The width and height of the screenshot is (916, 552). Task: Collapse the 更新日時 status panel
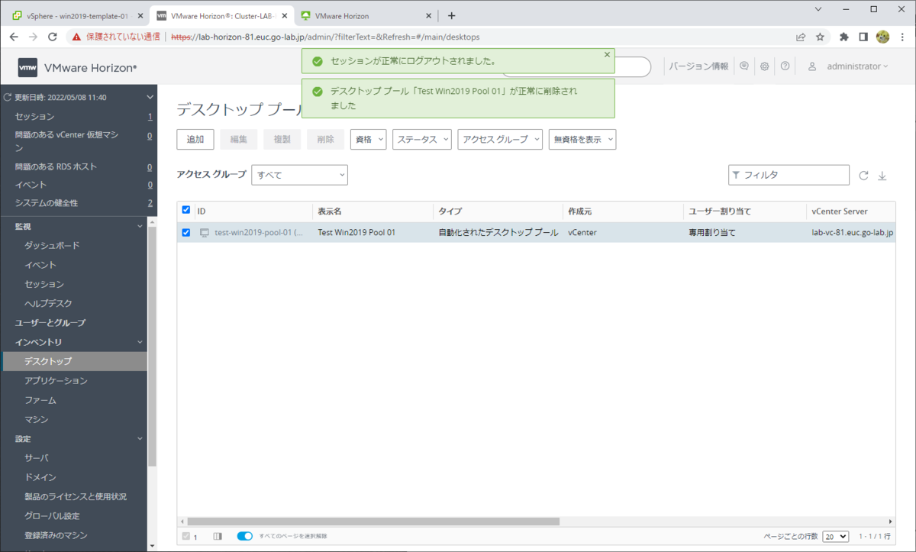tap(150, 98)
